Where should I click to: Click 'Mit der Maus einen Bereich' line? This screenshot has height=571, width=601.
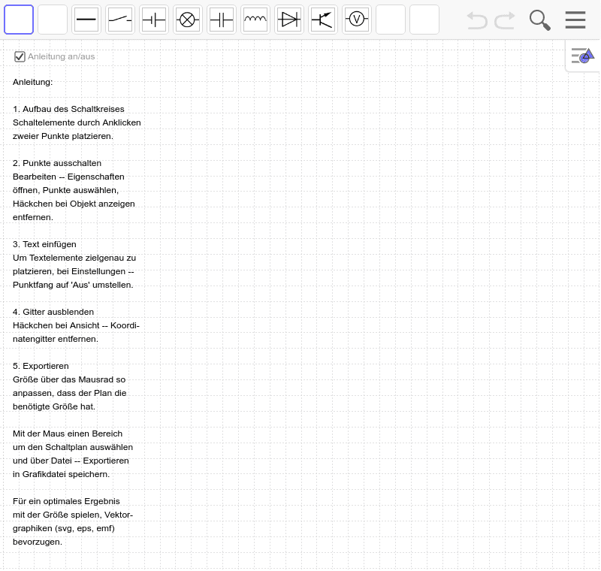(68, 434)
